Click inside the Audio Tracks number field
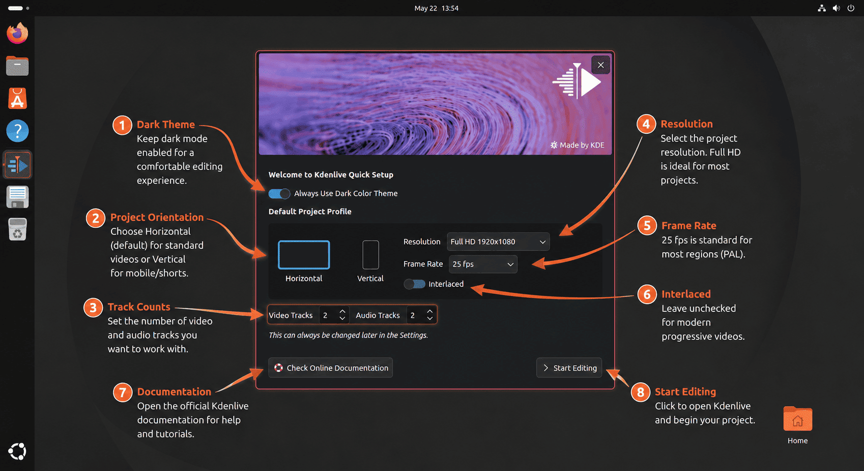This screenshot has height=471, width=864. point(415,315)
